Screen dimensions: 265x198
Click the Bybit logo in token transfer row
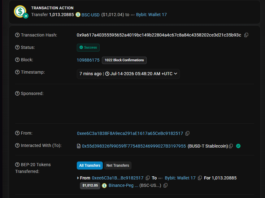(x=161, y=178)
